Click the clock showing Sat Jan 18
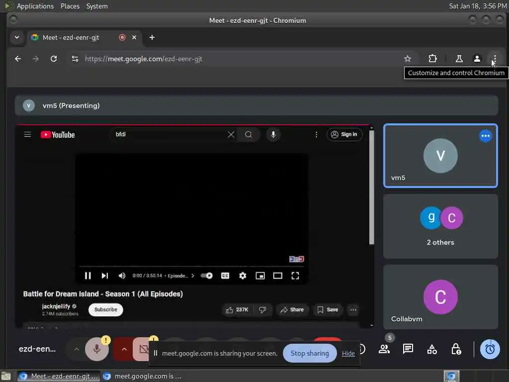Screen dimensions: 509x382 [478, 6]
